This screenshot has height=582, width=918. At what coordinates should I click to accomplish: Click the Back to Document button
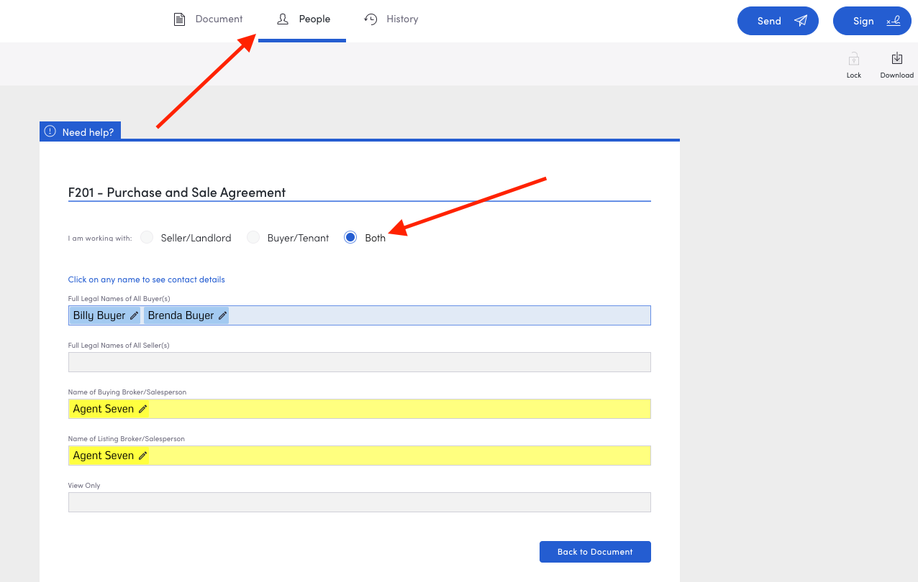pyautogui.click(x=595, y=552)
